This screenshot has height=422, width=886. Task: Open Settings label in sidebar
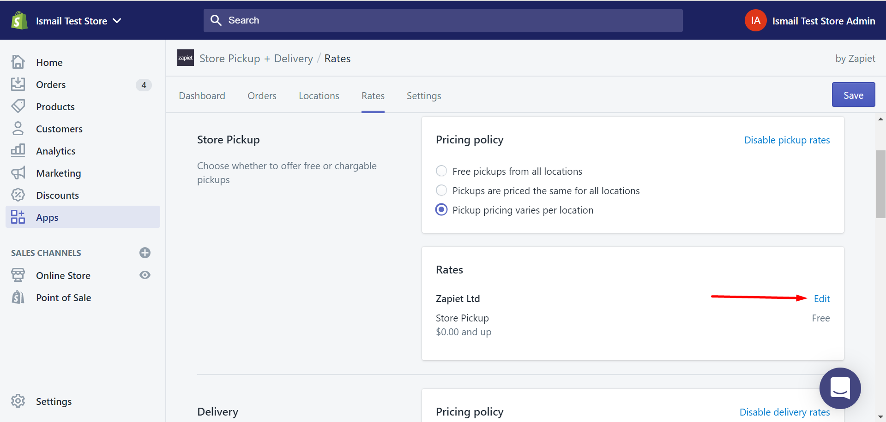coord(54,402)
